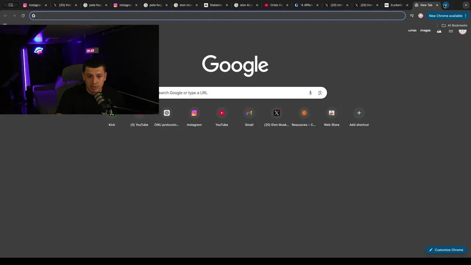471x265 pixels.
Task: Click the (3) YouTube shortcut label
Action: (x=139, y=125)
